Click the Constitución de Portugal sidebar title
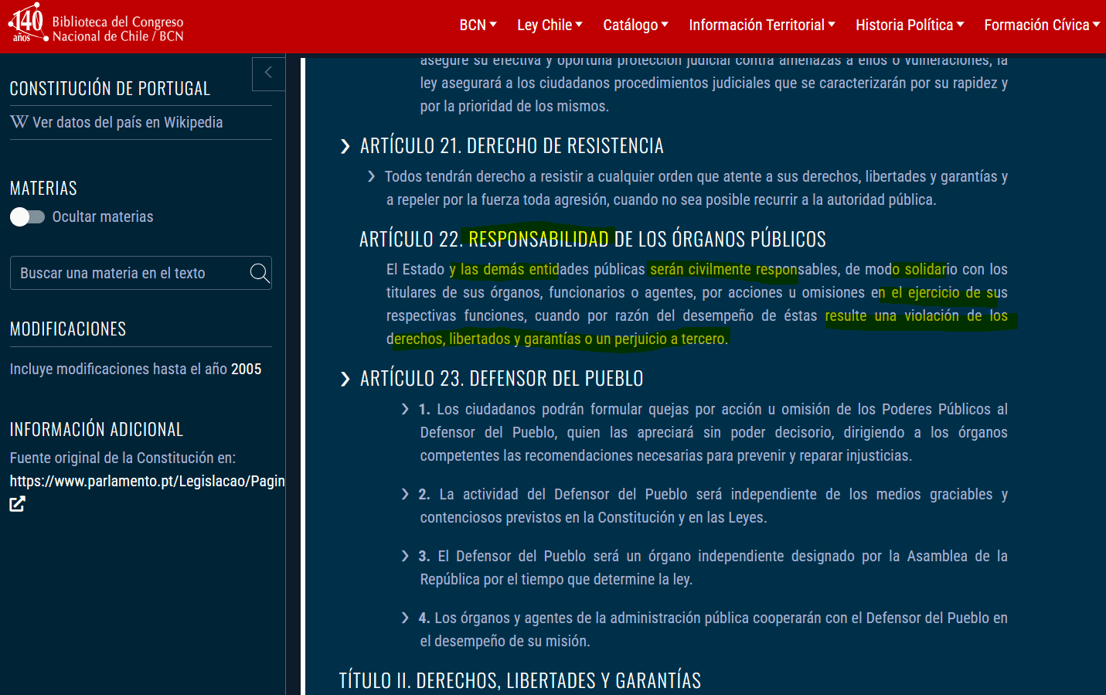This screenshot has width=1106, height=695. (110, 88)
